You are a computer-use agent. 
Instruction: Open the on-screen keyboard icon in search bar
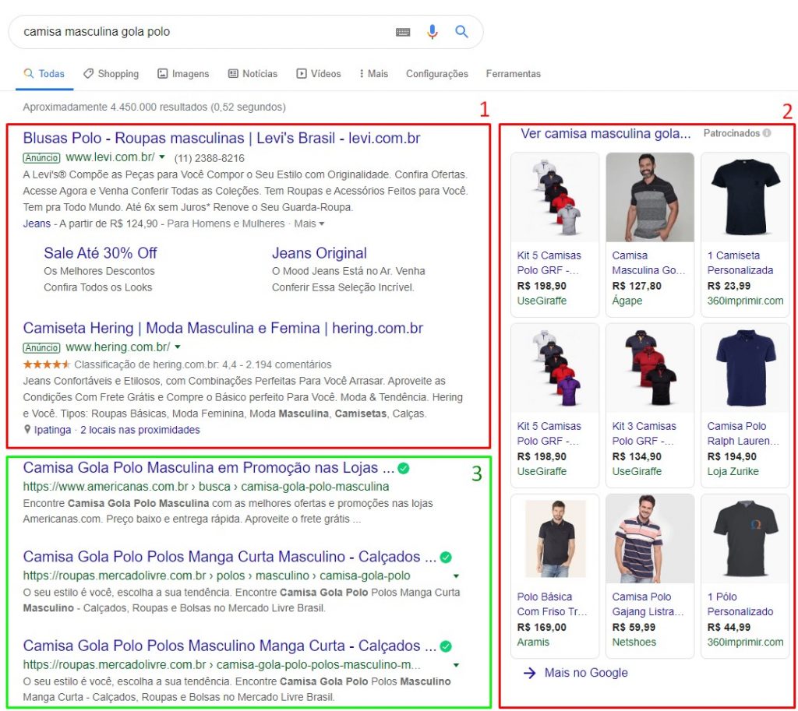click(403, 32)
